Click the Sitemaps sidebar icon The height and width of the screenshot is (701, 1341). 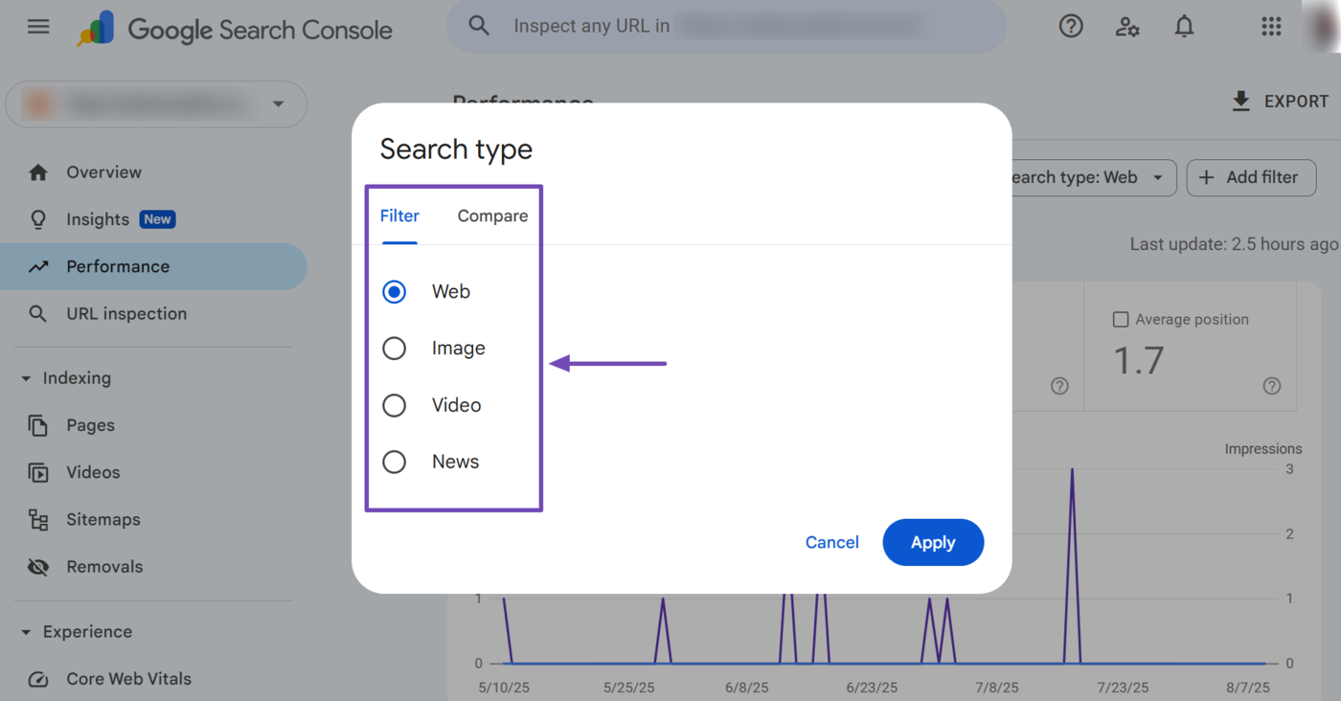tap(38, 520)
